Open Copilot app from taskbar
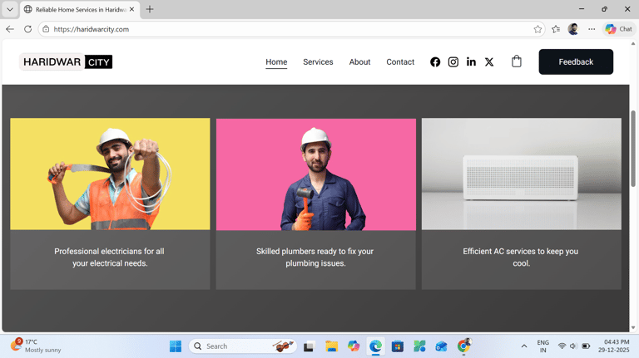The height and width of the screenshot is (358, 639). [x=354, y=346]
